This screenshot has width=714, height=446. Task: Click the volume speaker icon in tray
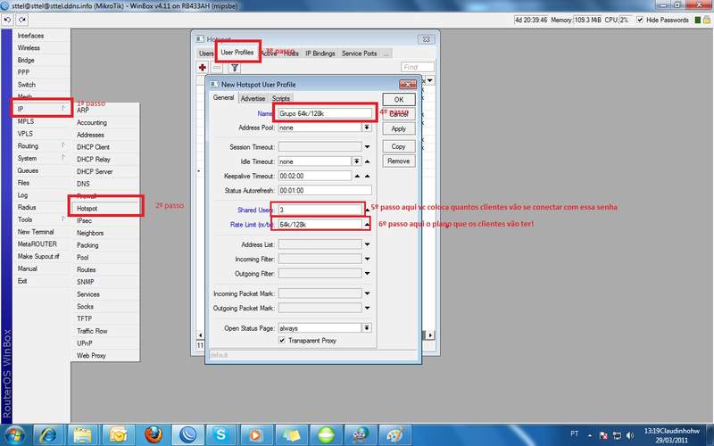coord(630,435)
